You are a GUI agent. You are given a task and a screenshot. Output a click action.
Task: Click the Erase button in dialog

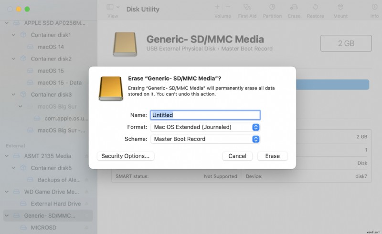coord(273,156)
